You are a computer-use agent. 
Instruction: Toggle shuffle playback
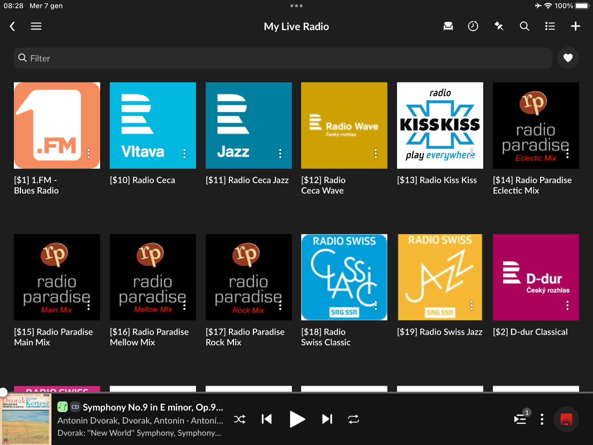point(240,420)
